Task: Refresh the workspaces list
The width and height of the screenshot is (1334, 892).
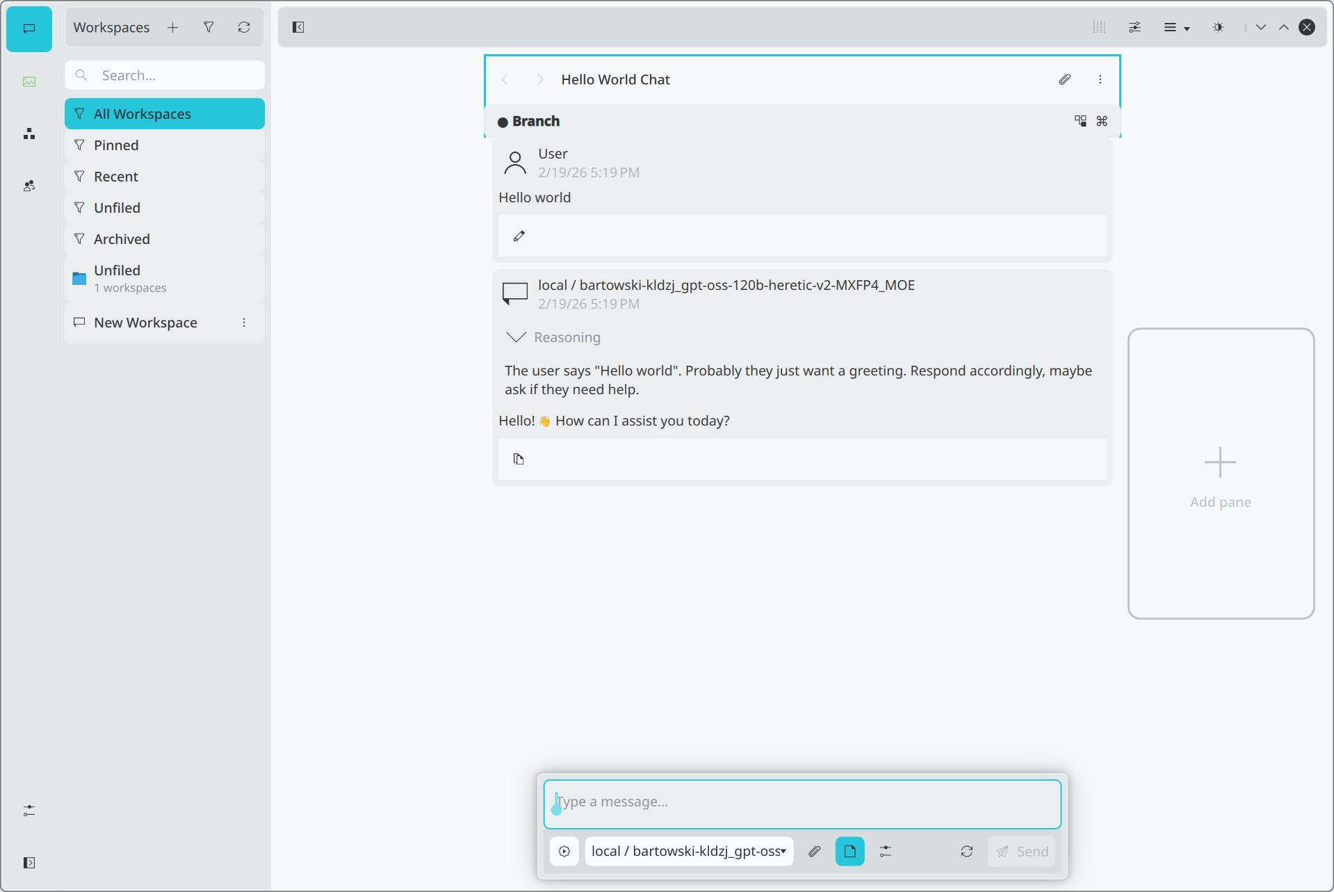Action: click(244, 27)
